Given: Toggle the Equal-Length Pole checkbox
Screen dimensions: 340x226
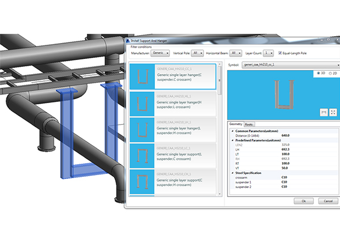Looking at the screenshot, I should point(280,53).
